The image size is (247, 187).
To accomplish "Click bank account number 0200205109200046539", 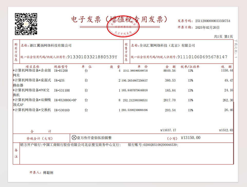I will [160, 145].
